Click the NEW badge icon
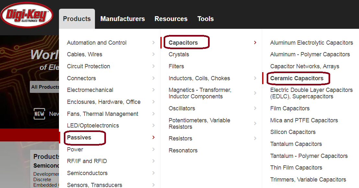 point(40,114)
